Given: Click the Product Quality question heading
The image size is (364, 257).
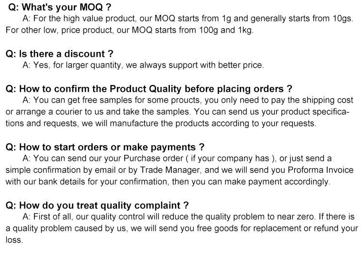Looking at the screenshot, I should point(149,89).
